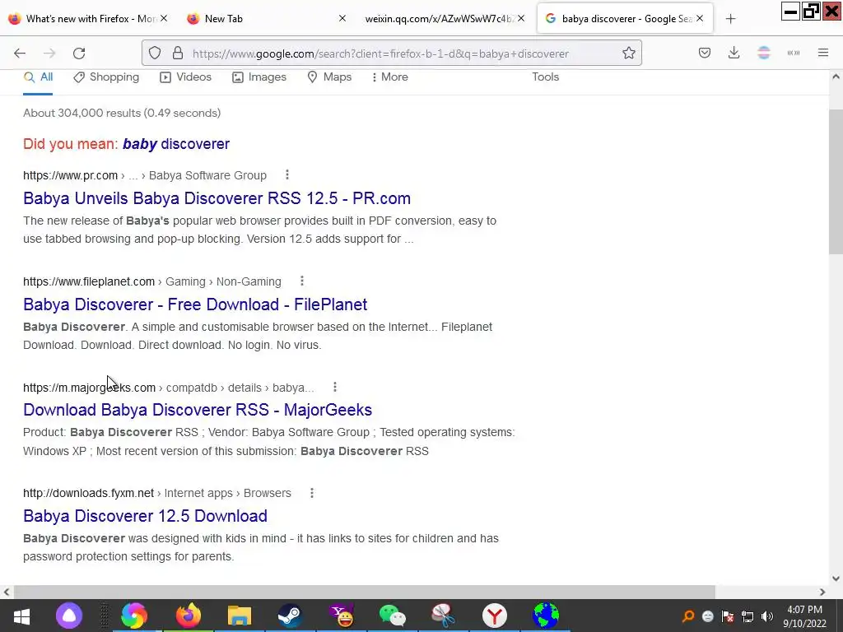Bookmark this page with the star
This screenshot has height=632, width=843.
(x=628, y=53)
